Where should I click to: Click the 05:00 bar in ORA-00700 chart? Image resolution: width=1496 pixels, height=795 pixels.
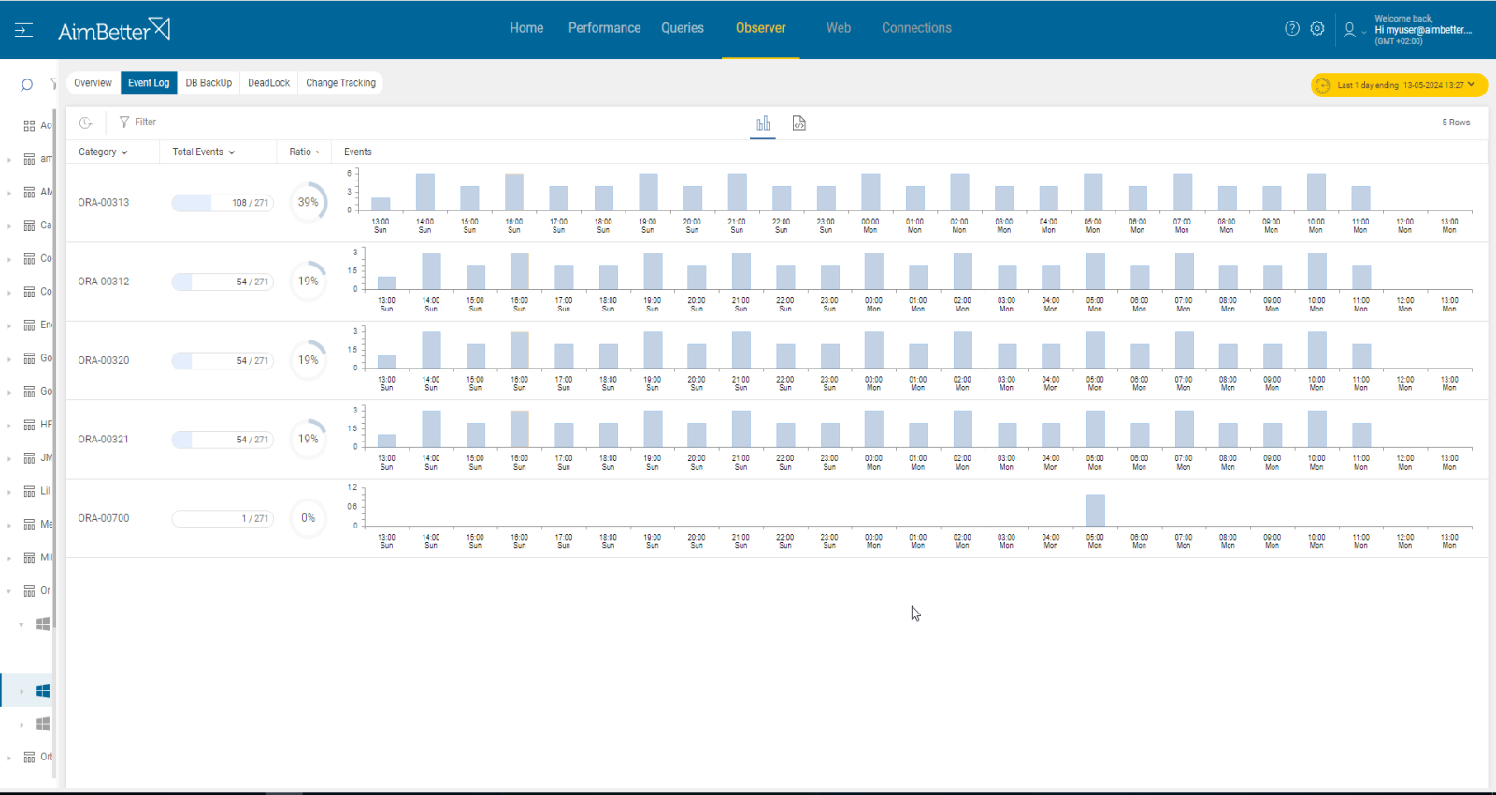point(1095,510)
